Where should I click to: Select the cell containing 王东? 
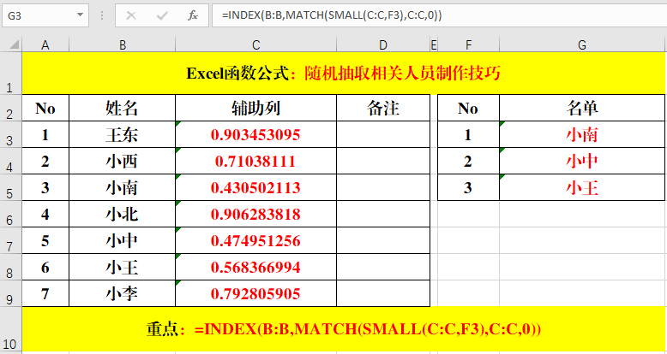(x=122, y=134)
